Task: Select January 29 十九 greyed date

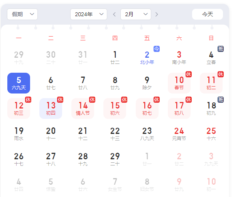Action: (19, 58)
